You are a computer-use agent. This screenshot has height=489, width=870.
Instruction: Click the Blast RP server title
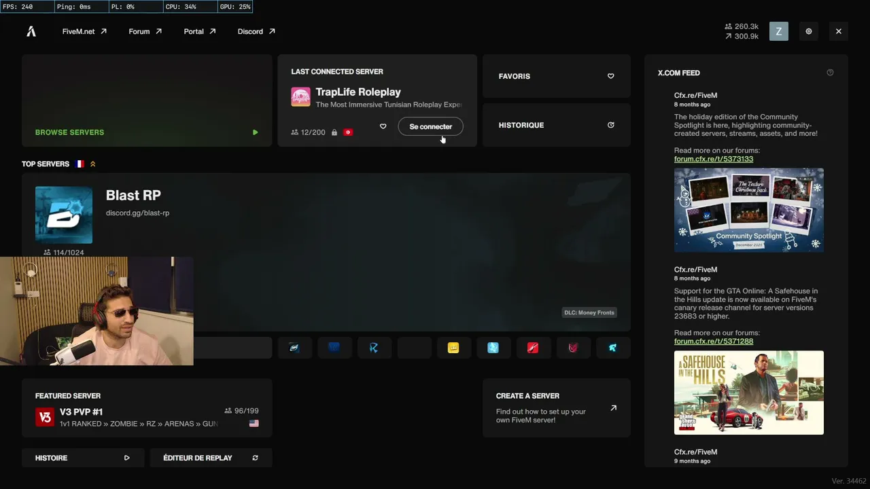click(x=133, y=196)
